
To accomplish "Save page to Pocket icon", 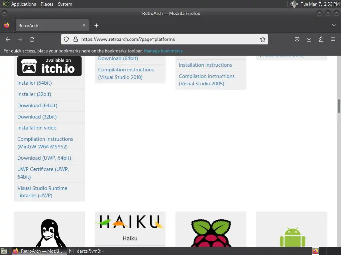I will coord(297,39).
